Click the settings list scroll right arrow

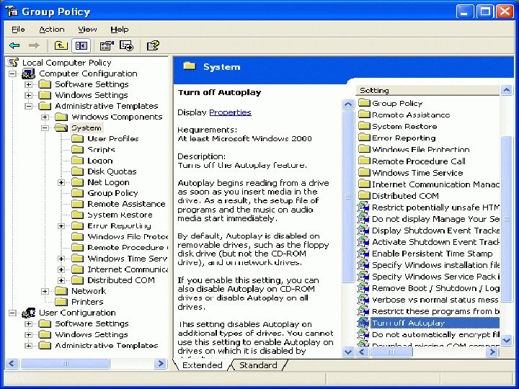[x=492, y=352]
